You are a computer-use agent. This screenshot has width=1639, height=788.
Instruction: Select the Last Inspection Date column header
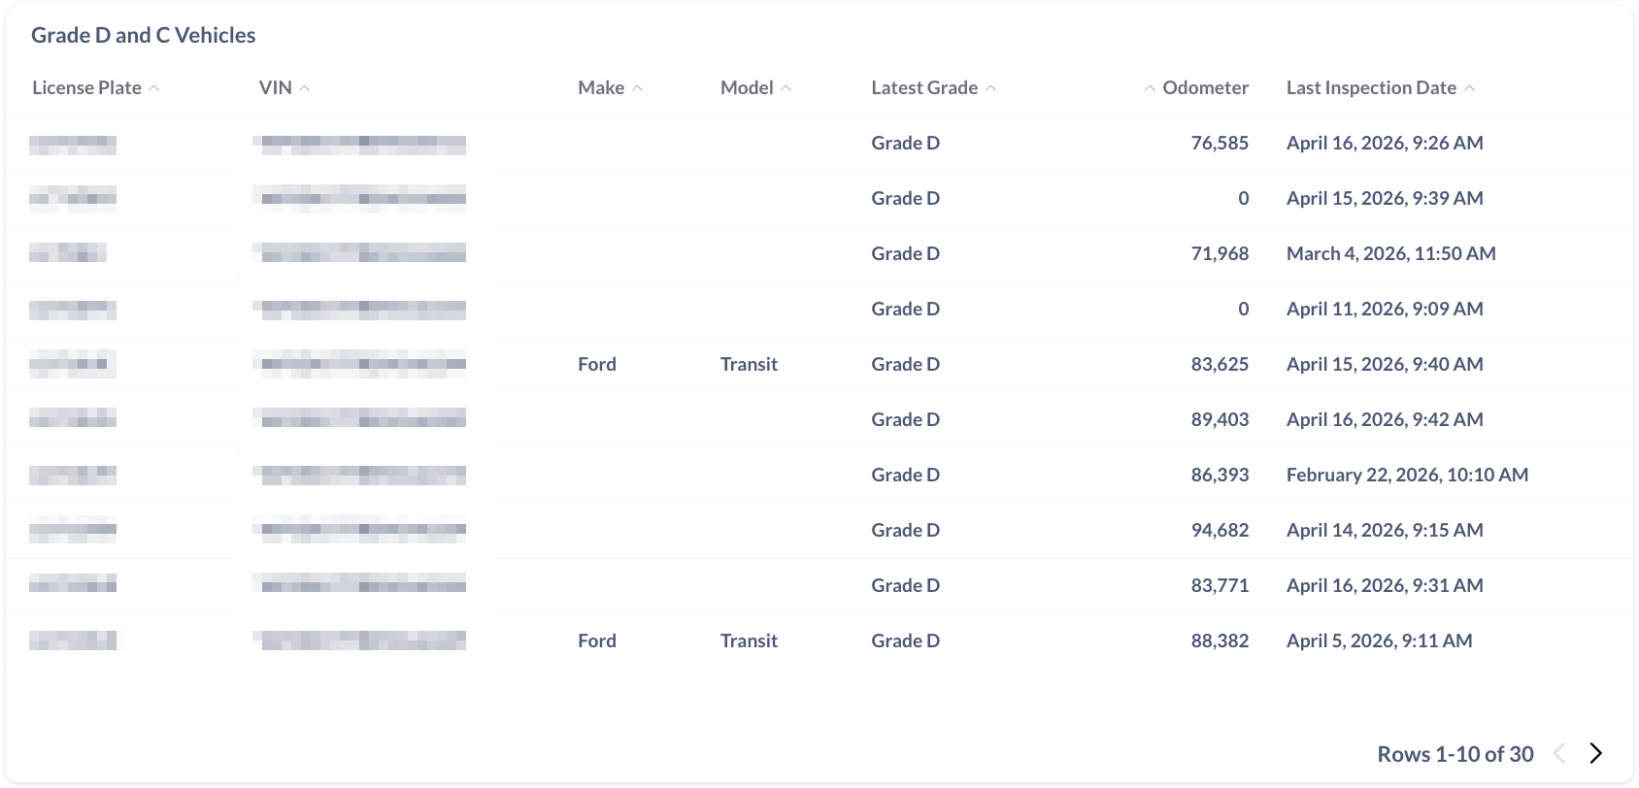(1371, 87)
